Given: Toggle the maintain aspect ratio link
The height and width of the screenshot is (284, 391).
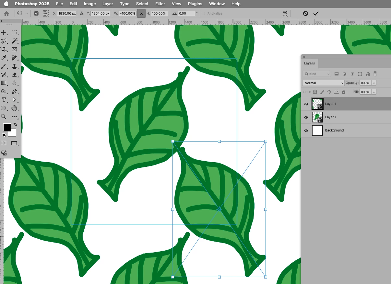Looking at the screenshot, I should (141, 14).
